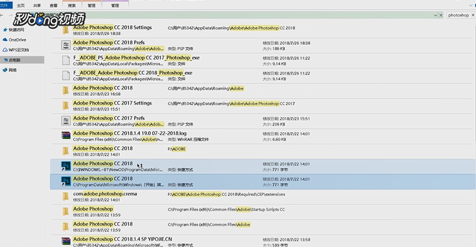This screenshot has height=247, width=476.
Task: Click the Adobe Photoshop CC 2018 Prefs file icon
Action: [66, 45]
